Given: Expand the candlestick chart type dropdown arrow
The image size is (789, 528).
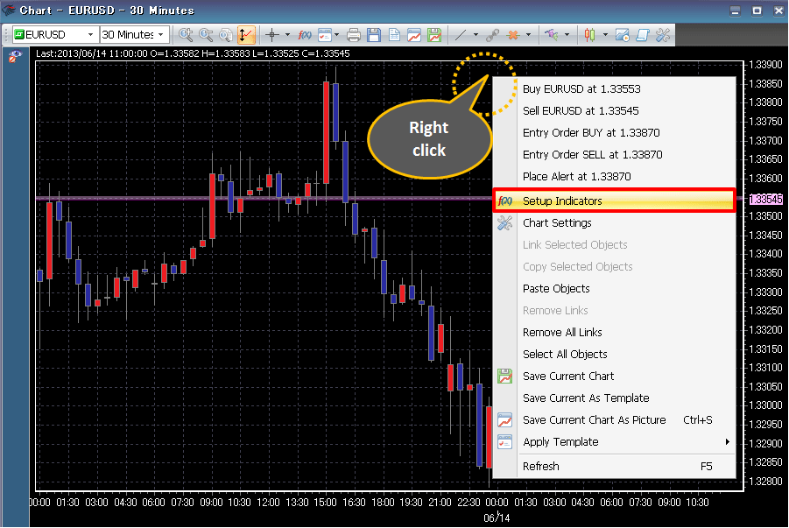Looking at the screenshot, I should [605, 35].
